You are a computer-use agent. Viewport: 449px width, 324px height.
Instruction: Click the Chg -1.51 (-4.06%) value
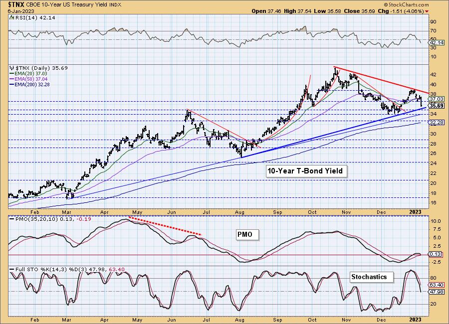(x=401, y=11)
